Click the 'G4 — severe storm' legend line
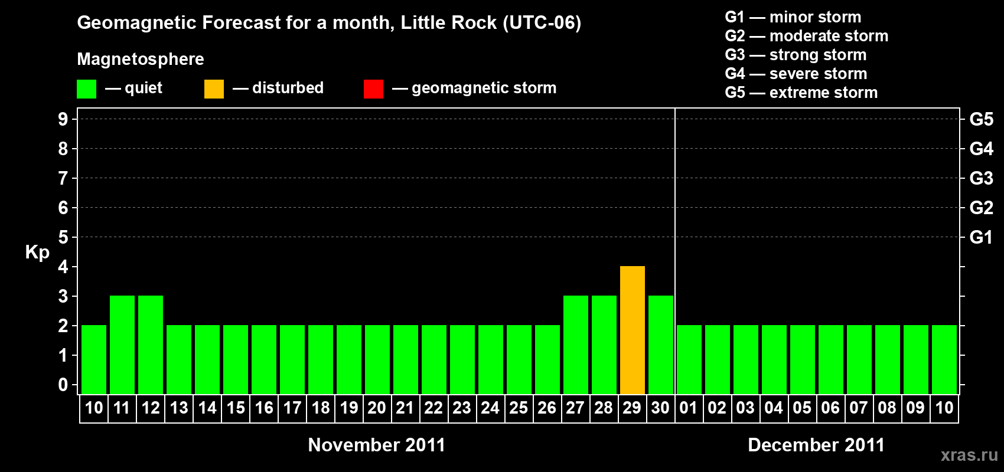The width and height of the screenshot is (1004, 472). pos(796,74)
